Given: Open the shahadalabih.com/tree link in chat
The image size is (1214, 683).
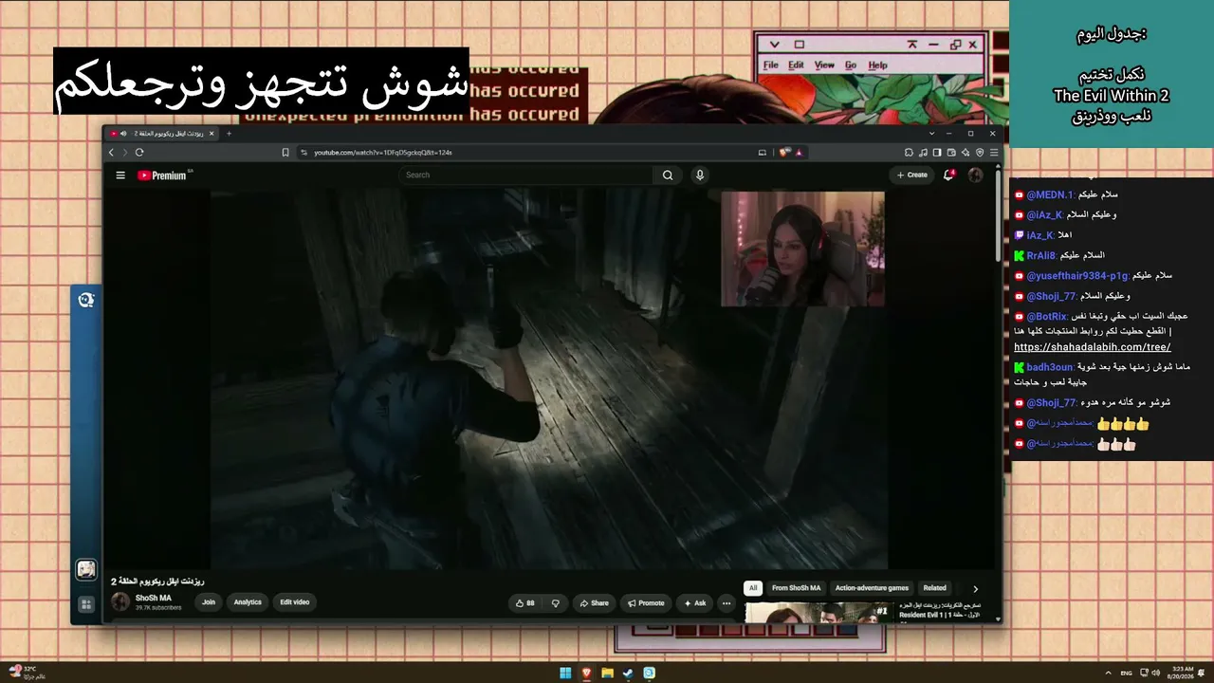Looking at the screenshot, I should [x=1093, y=347].
